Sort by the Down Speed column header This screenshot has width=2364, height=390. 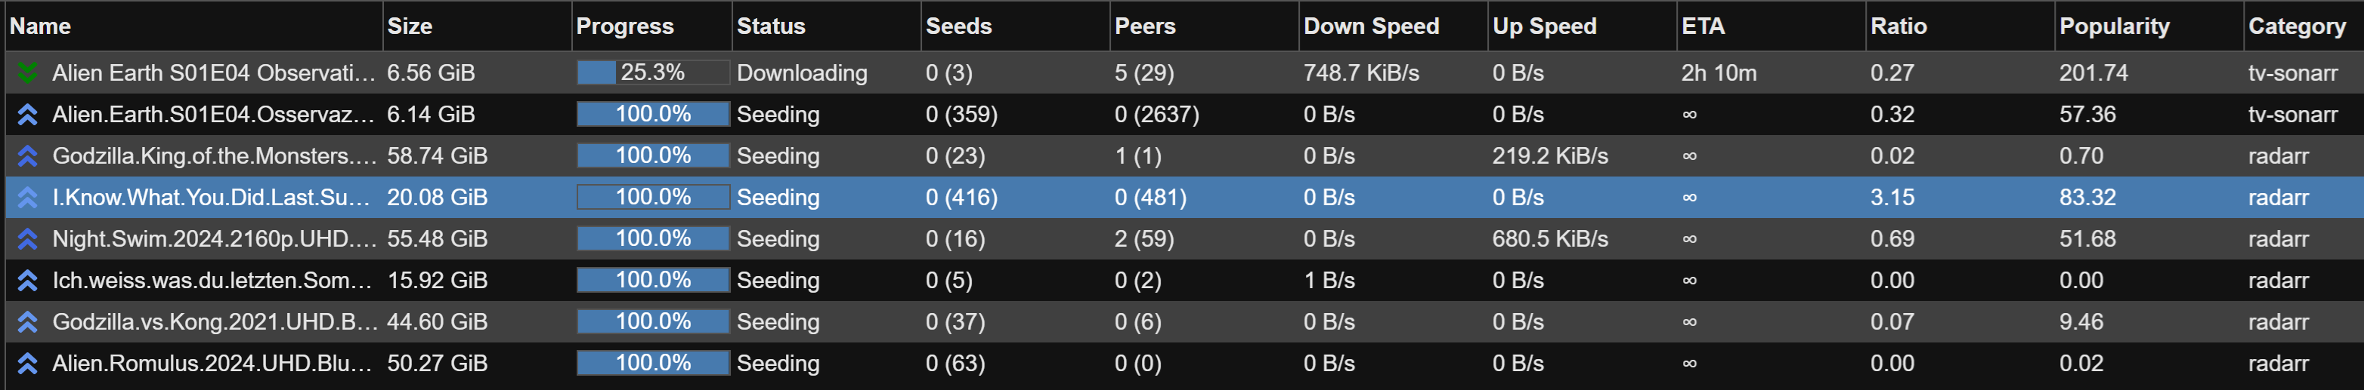(1371, 26)
